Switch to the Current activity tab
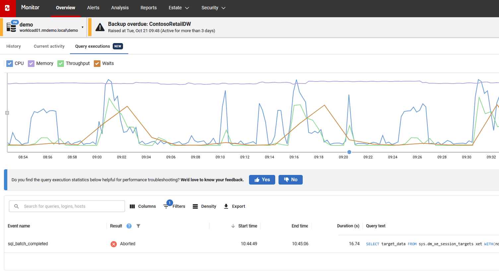Image resolution: width=499 pixels, height=275 pixels. [x=49, y=46]
